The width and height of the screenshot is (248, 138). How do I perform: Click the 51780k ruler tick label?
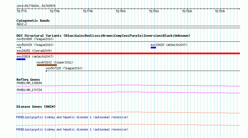coord(121,11)
